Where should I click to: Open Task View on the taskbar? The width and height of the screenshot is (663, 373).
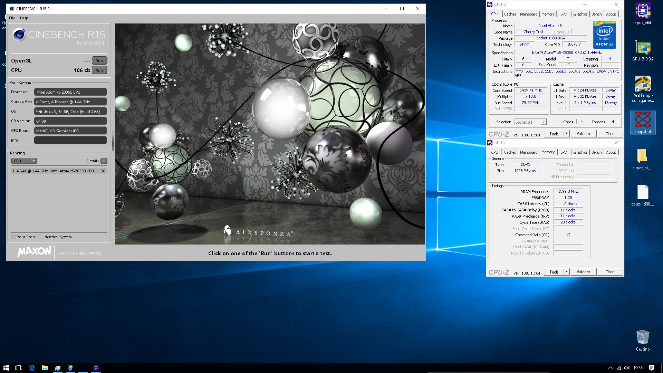[x=19, y=368]
